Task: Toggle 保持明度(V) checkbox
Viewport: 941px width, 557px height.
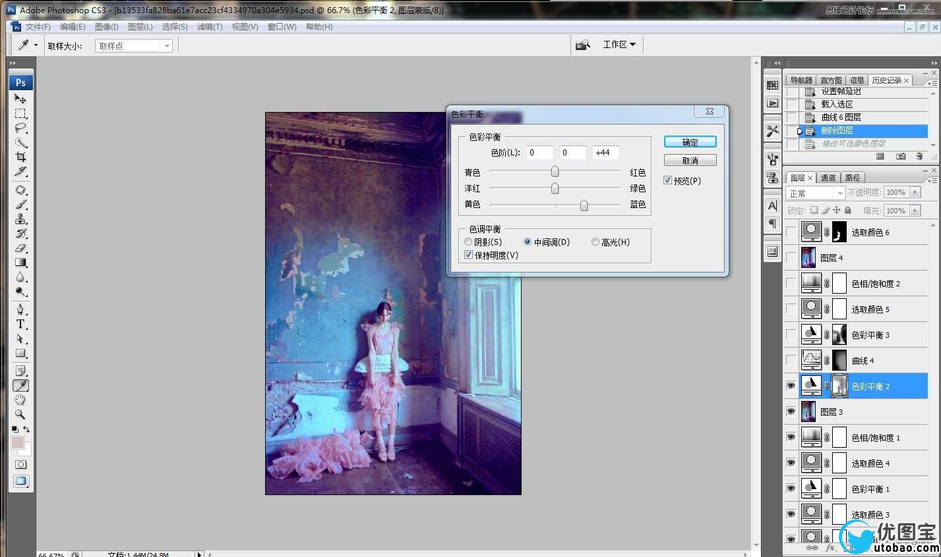Action: [468, 255]
